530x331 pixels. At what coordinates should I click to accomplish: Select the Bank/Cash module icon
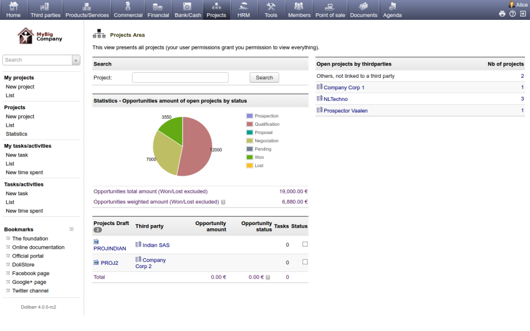pyautogui.click(x=187, y=7)
